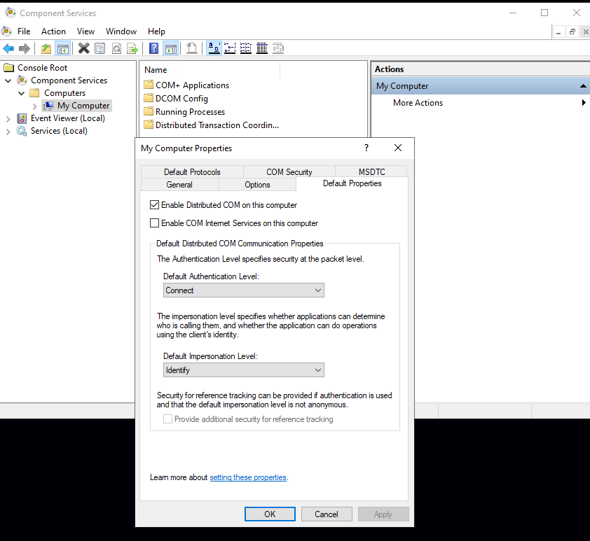Collapse the Component Services tree node
This screenshot has width=590, height=541.
8,80
